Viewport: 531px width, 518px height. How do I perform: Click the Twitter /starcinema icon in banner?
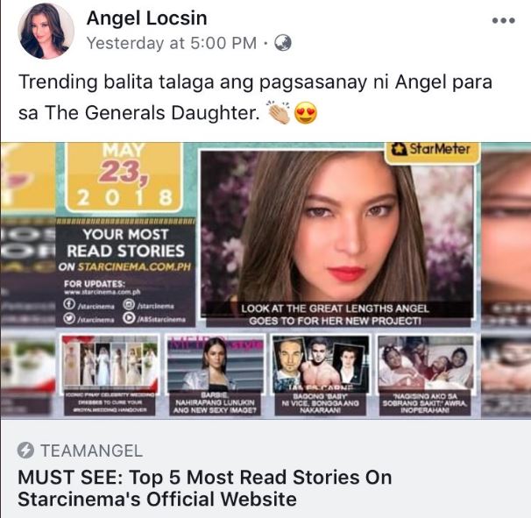[x=69, y=318]
